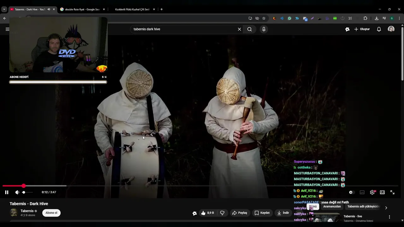The image size is (404, 227).
Task: Click the sparkle Ask icon beside like button
Action: 194,213
